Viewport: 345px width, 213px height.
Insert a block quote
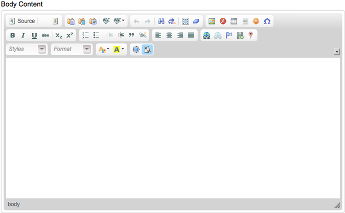click(x=131, y=35)
